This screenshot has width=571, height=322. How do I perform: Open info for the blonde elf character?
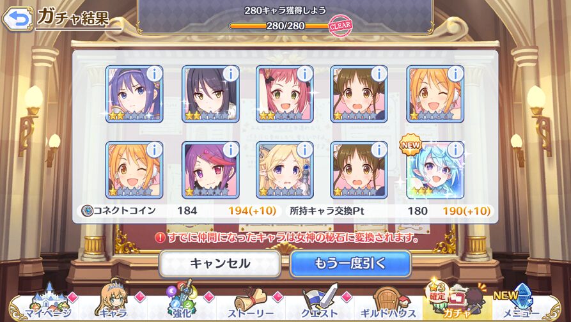[x=305, y=149]
